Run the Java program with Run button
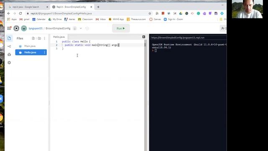 pyautogui.click(x=121, y=29)
